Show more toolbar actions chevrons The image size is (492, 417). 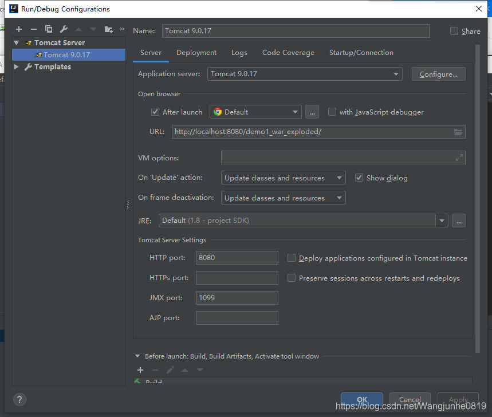[x=122, y=29]
